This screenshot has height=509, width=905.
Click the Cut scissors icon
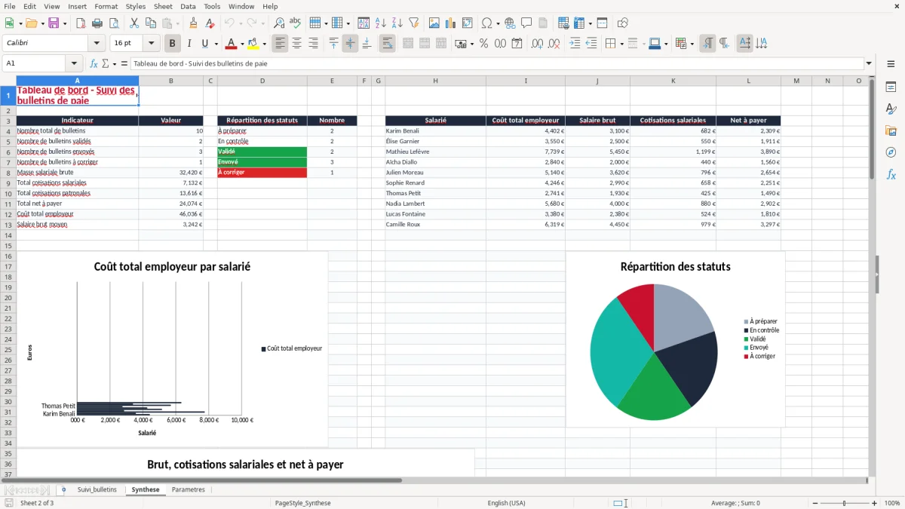click(x=134, y=23)
